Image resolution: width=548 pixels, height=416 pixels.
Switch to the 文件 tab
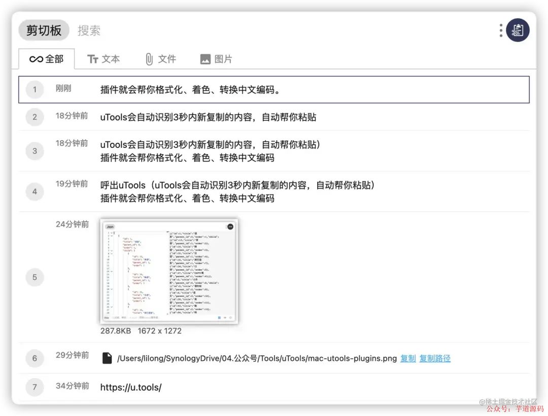pos(160,59)
